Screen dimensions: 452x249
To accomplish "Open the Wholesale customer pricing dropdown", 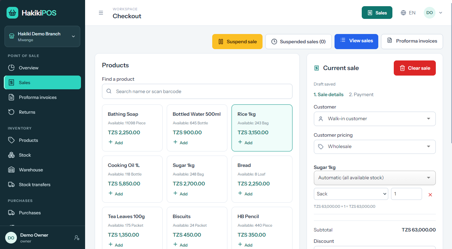I will pyautogui.click(x=374, y=147).
